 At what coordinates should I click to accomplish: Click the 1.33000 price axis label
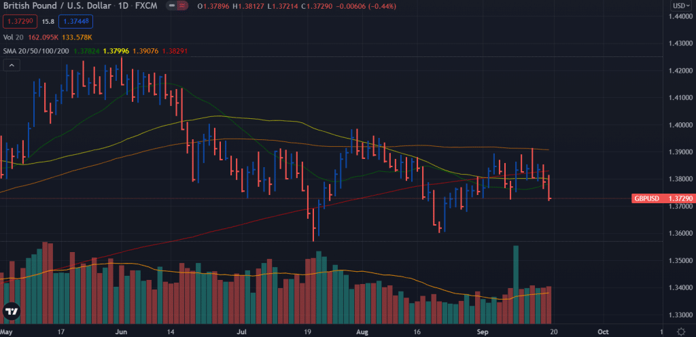pyautogui.click(x=681, y=315)
